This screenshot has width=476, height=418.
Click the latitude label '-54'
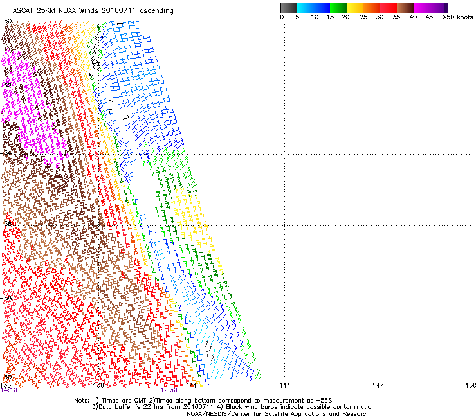pos(6,152)
